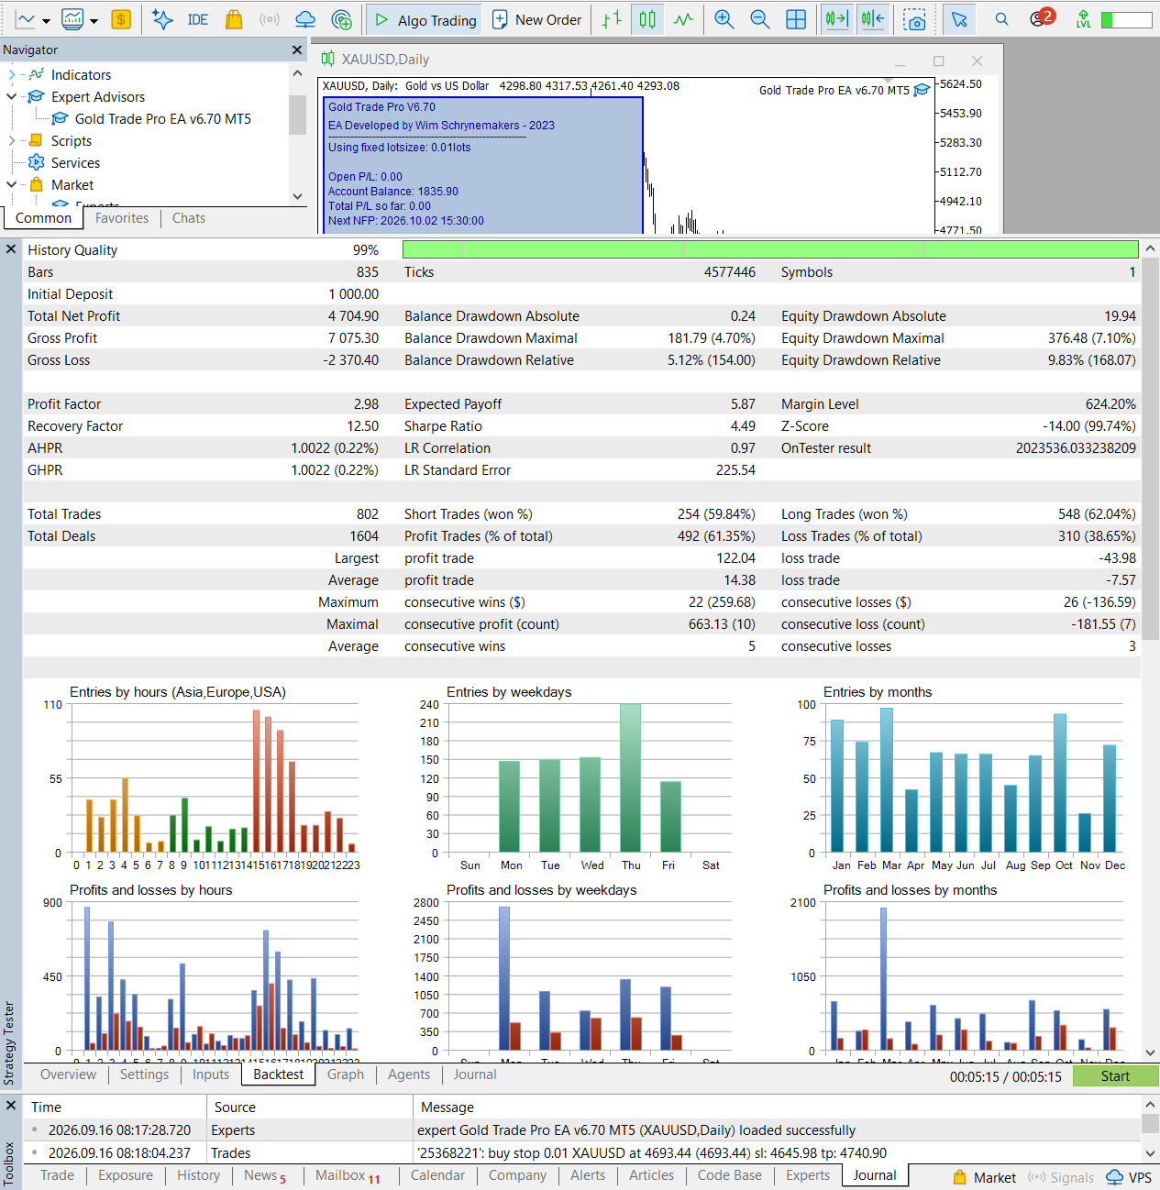The width and height of the screenshot is (1160, 1190).
Task: Select Gold Trade Pro EA v6.70 MT5
Action: [162, 119]
